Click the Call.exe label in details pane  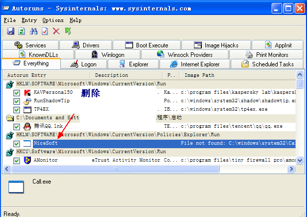point(42,182)
